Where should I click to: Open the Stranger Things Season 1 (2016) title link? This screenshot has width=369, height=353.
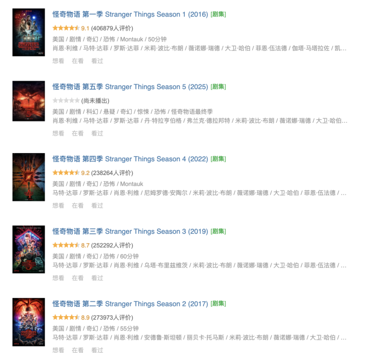point(130,14)
